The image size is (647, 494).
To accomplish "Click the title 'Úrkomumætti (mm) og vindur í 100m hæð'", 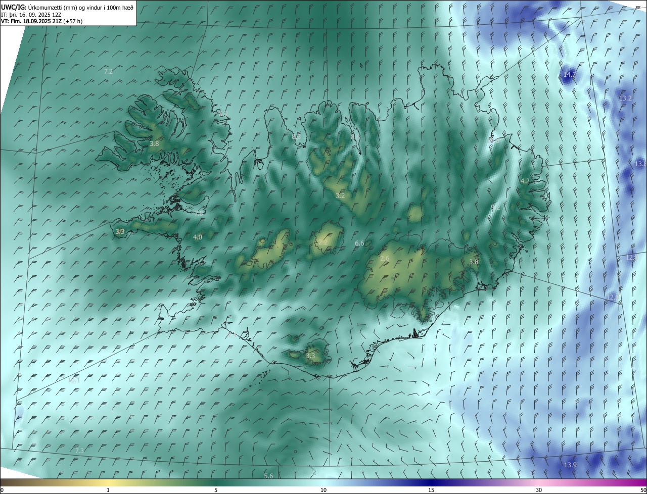I will (x=81, y=7).
